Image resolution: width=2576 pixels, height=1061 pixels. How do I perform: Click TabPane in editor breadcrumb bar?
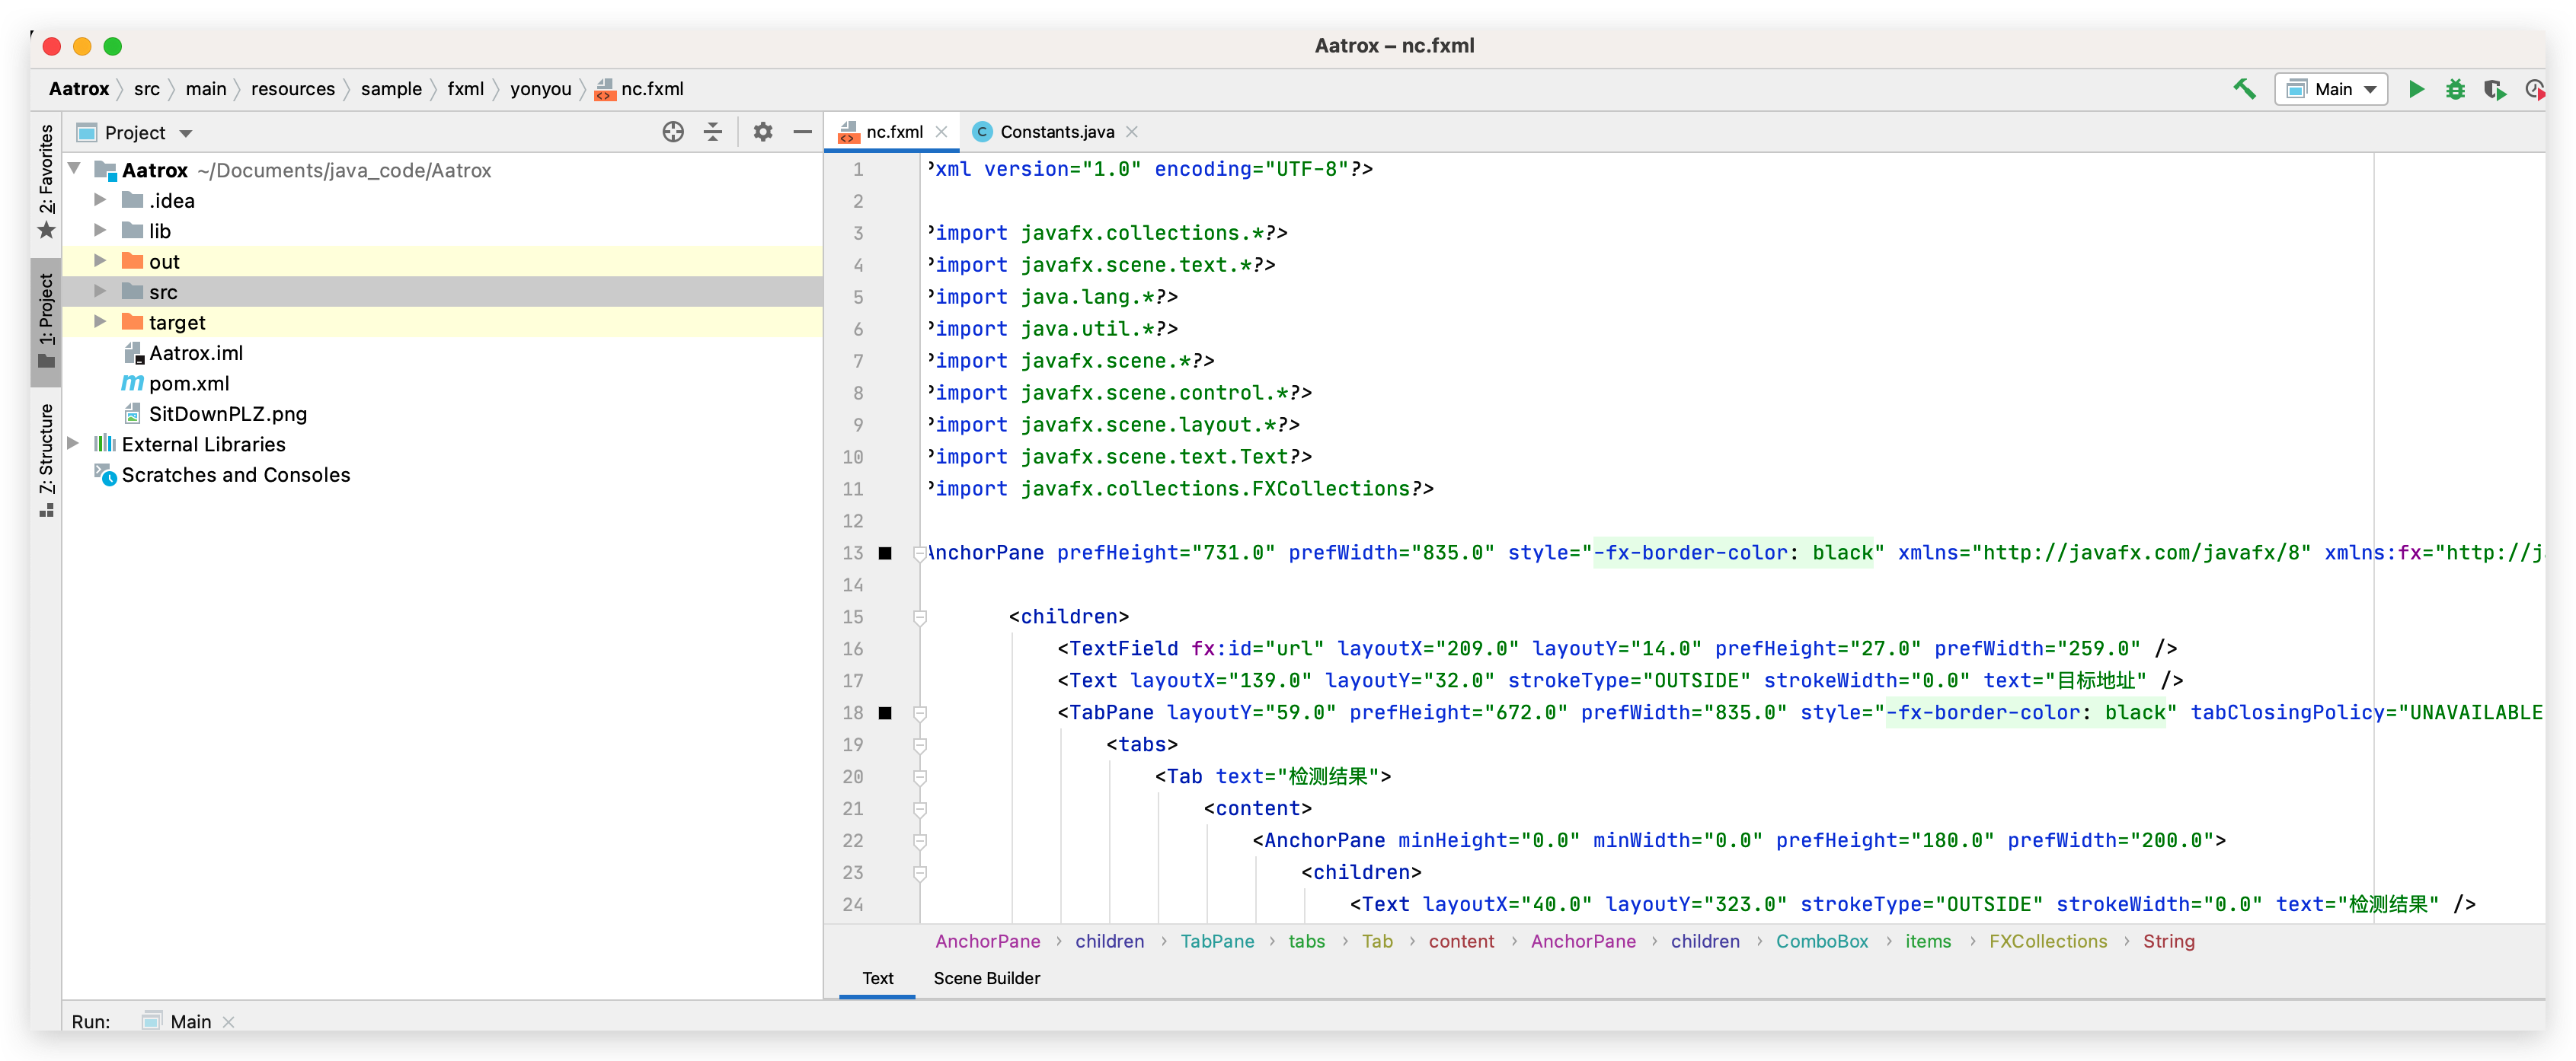(x=1217, y=941)
